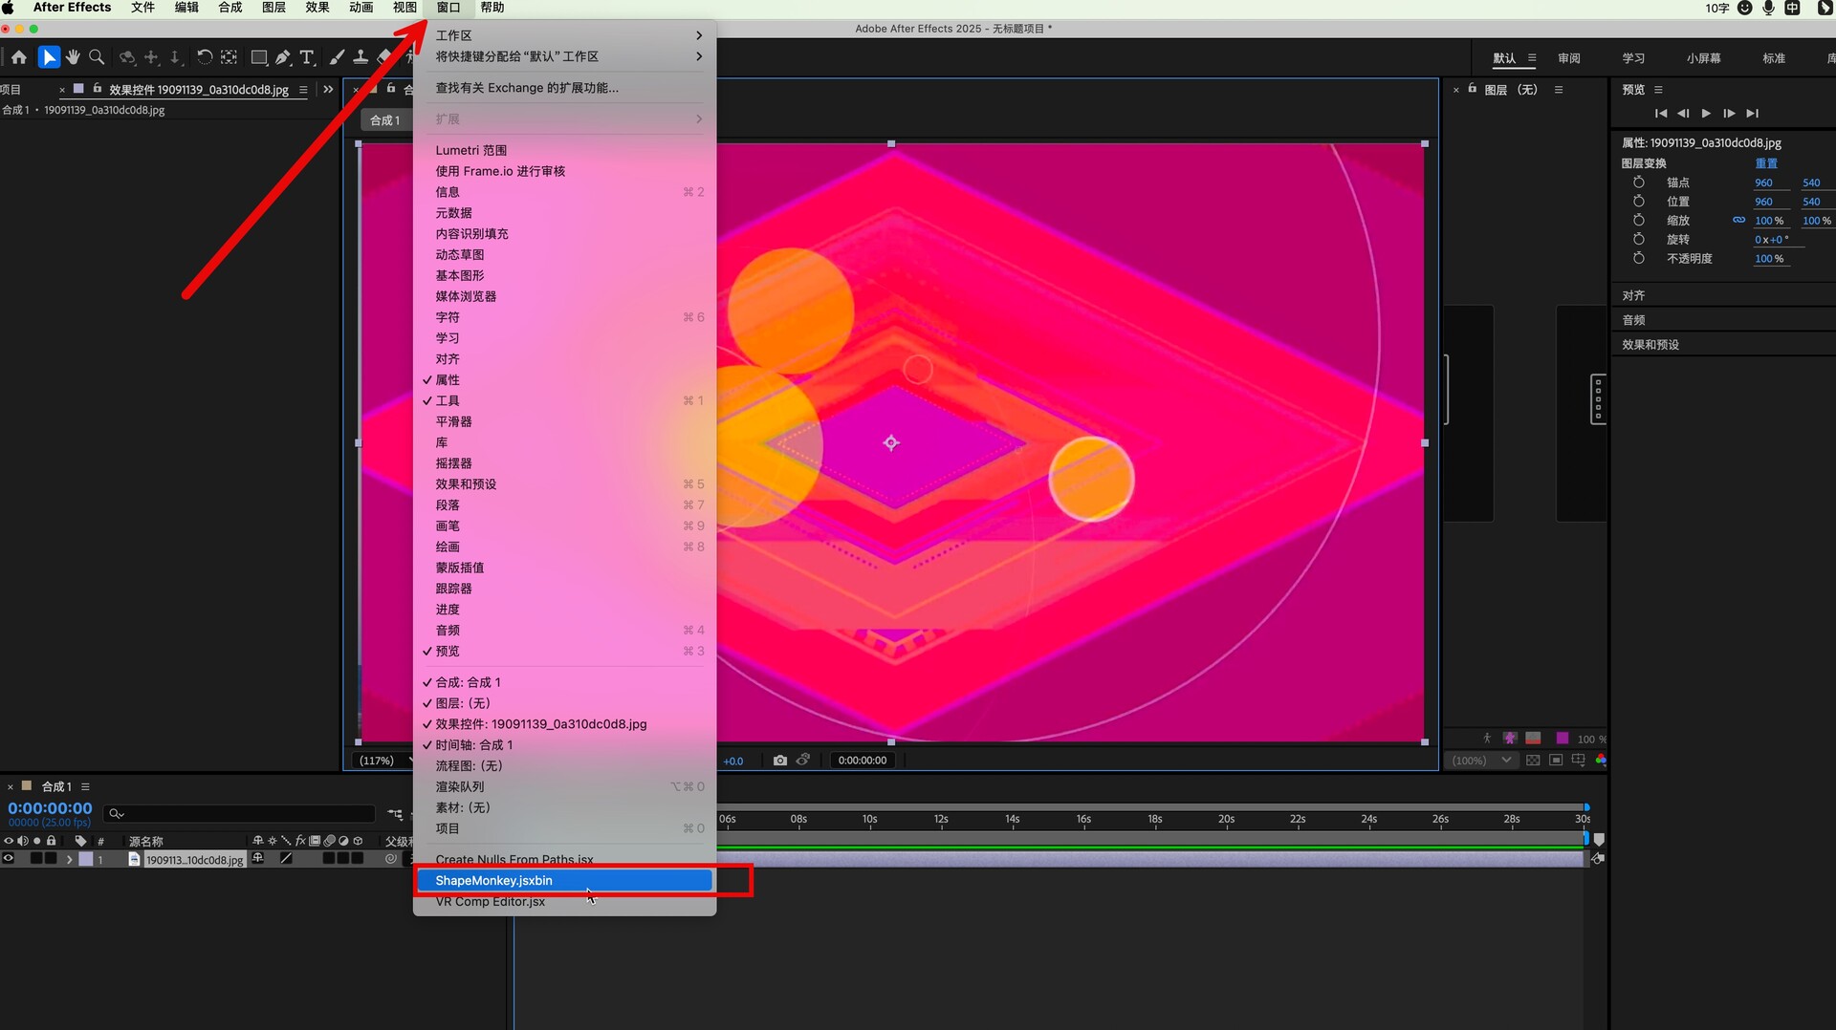The image size is (1836, 1030).
Task: Open the 117% magnification dropdown
Action: tap(382, 761)
